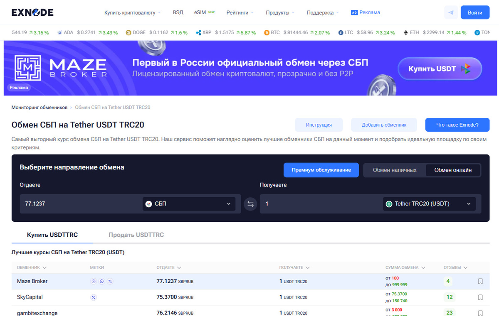
Task: Bookmark the gambitexchange exchanger
Action: (x=480, y=313)
